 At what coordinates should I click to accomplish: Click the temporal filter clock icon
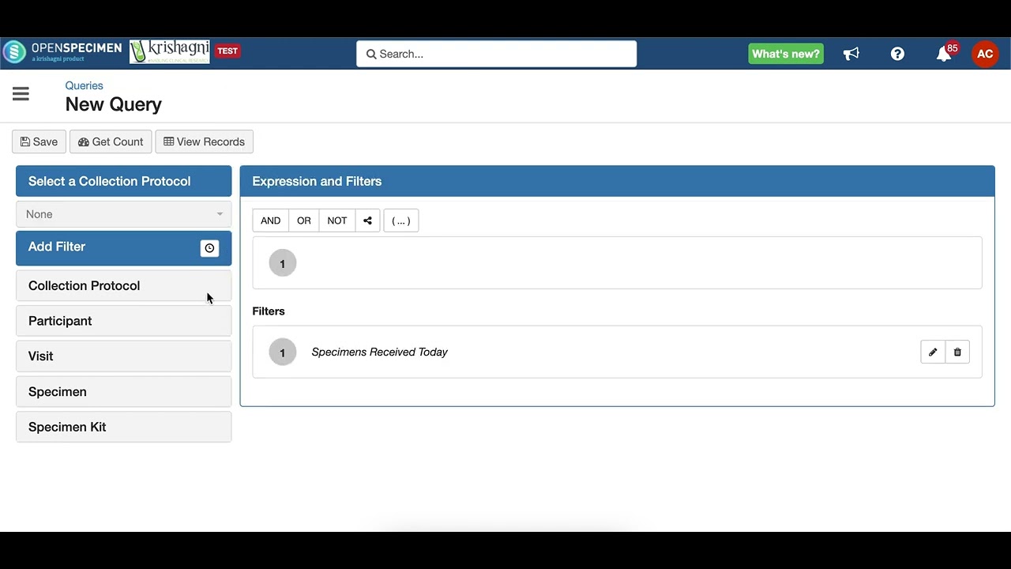click(209, 248)
